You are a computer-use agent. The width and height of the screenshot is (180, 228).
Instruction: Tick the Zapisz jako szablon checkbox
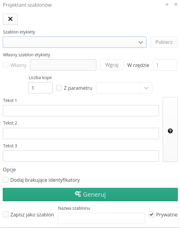pyautogui.click(x=6, y=215)
